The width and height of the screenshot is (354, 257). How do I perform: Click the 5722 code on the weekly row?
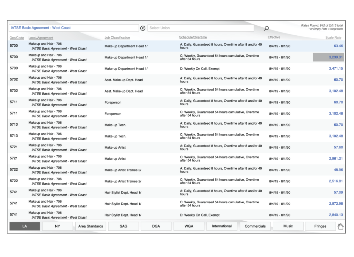coord(14,181)
